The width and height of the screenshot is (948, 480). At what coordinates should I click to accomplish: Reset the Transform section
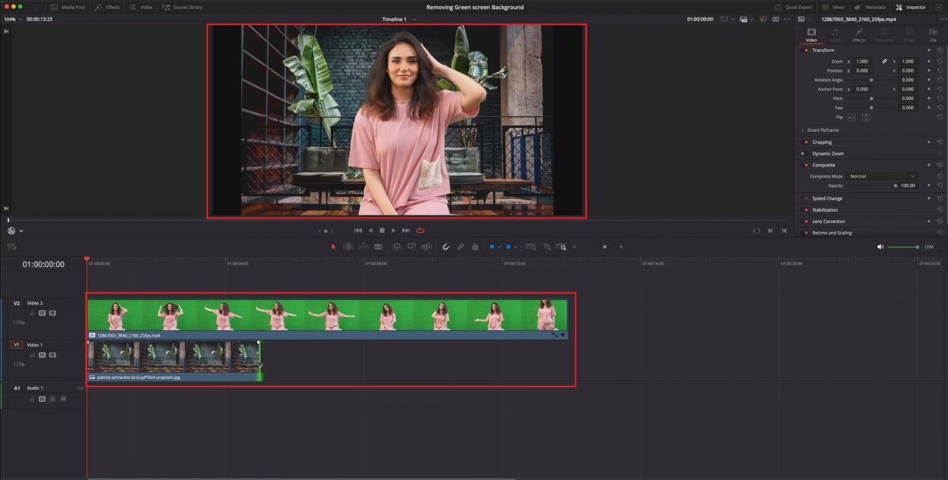click(x=940, y=50)
